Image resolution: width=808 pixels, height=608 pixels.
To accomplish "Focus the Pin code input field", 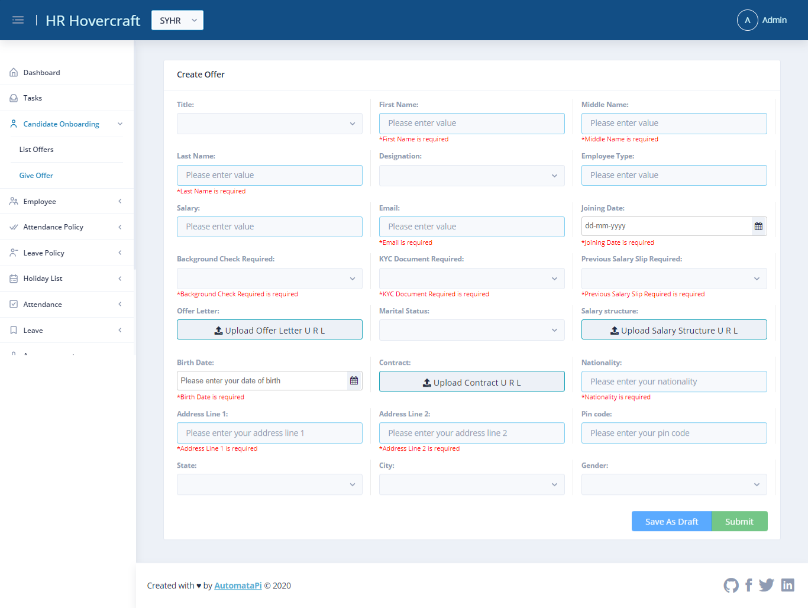I will tap(674, 433).
